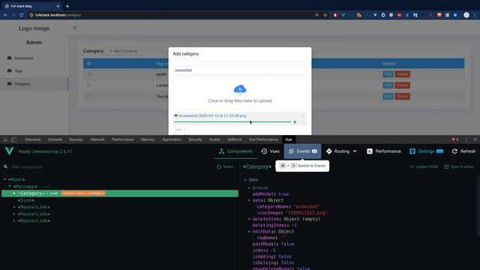Open the browser profile avatar
The height and width of the screenshot is (270, 480).
tap(466, 15)
